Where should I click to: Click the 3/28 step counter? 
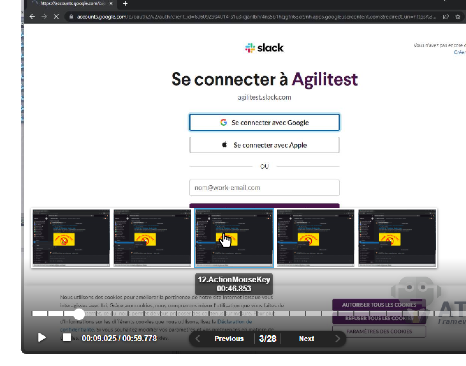point(268,339)
